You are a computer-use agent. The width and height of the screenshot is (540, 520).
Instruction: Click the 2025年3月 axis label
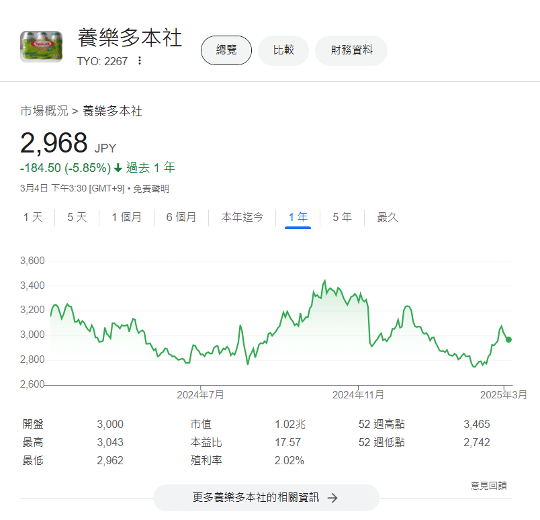pyautogui.click(x=504, y=395)
